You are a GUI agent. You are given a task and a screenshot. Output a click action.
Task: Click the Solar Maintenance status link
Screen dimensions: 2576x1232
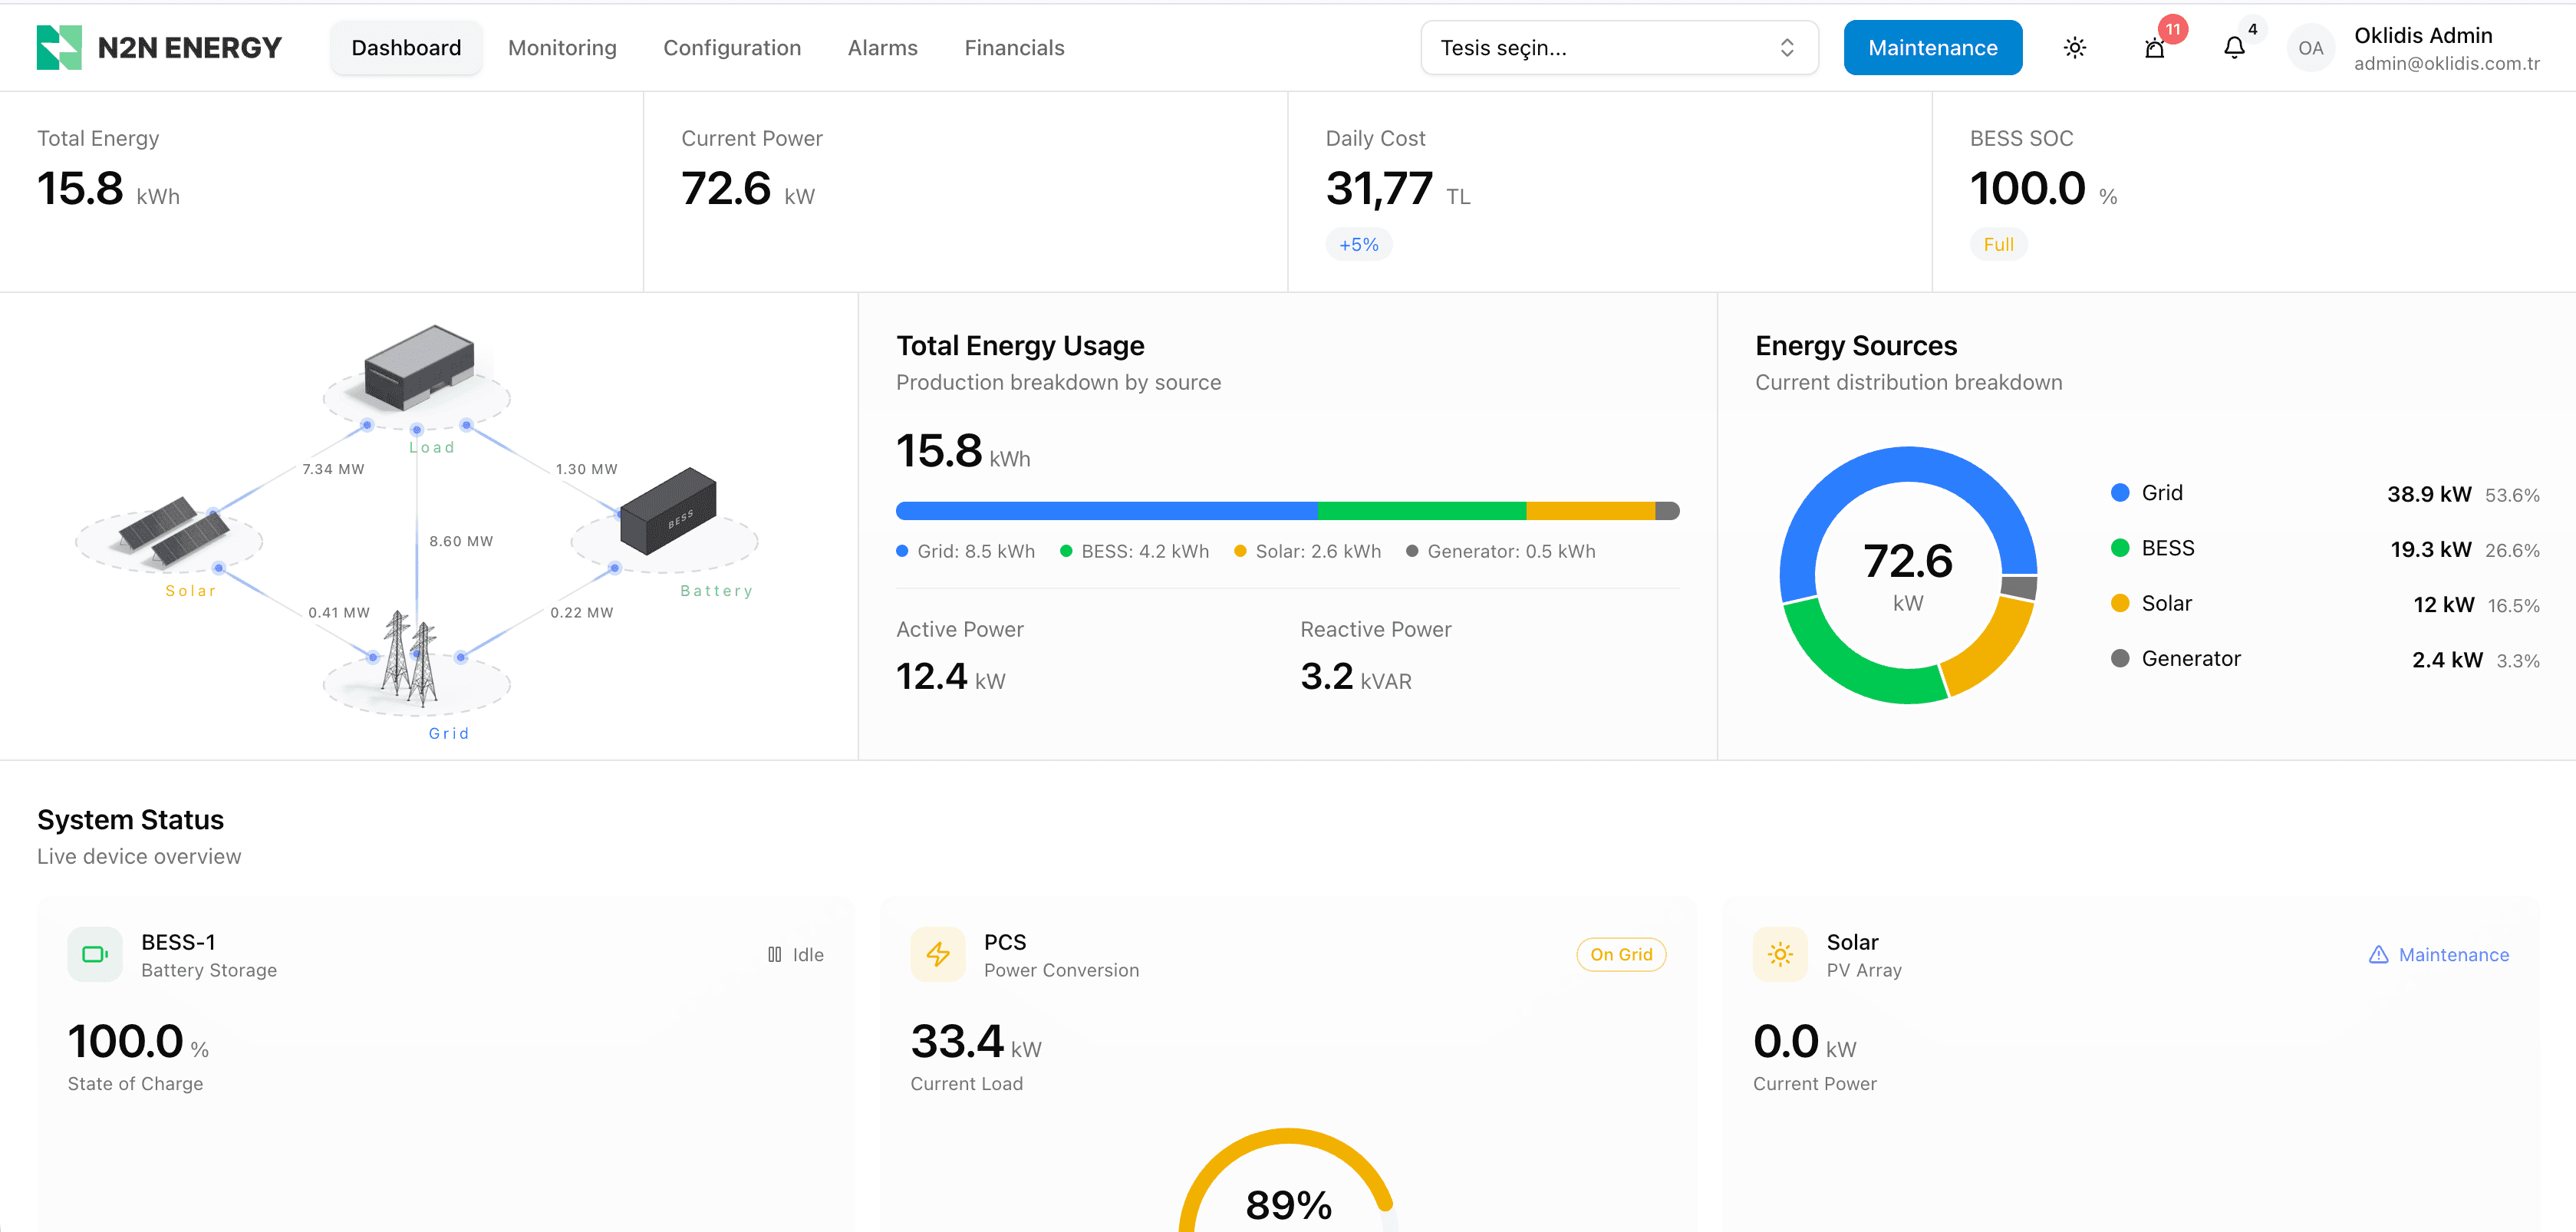pos(2438,954)
